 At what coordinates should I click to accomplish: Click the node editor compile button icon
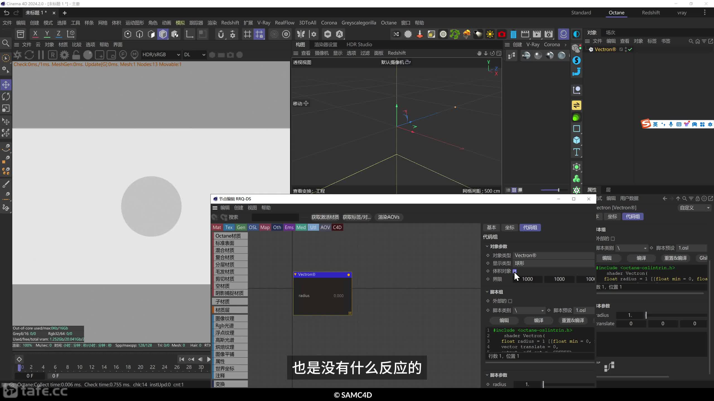pyautogui.click(x=538, y=320)
